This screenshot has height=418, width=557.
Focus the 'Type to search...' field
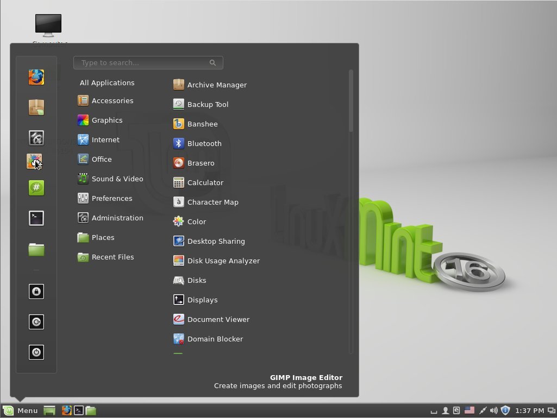(x=144, y=63)
